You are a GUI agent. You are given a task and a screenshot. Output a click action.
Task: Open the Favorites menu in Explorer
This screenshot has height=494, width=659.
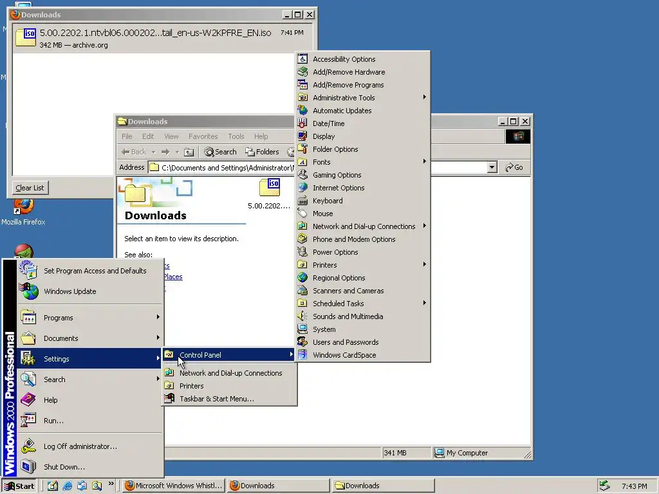pyautogui.click(x=203, y=136)
